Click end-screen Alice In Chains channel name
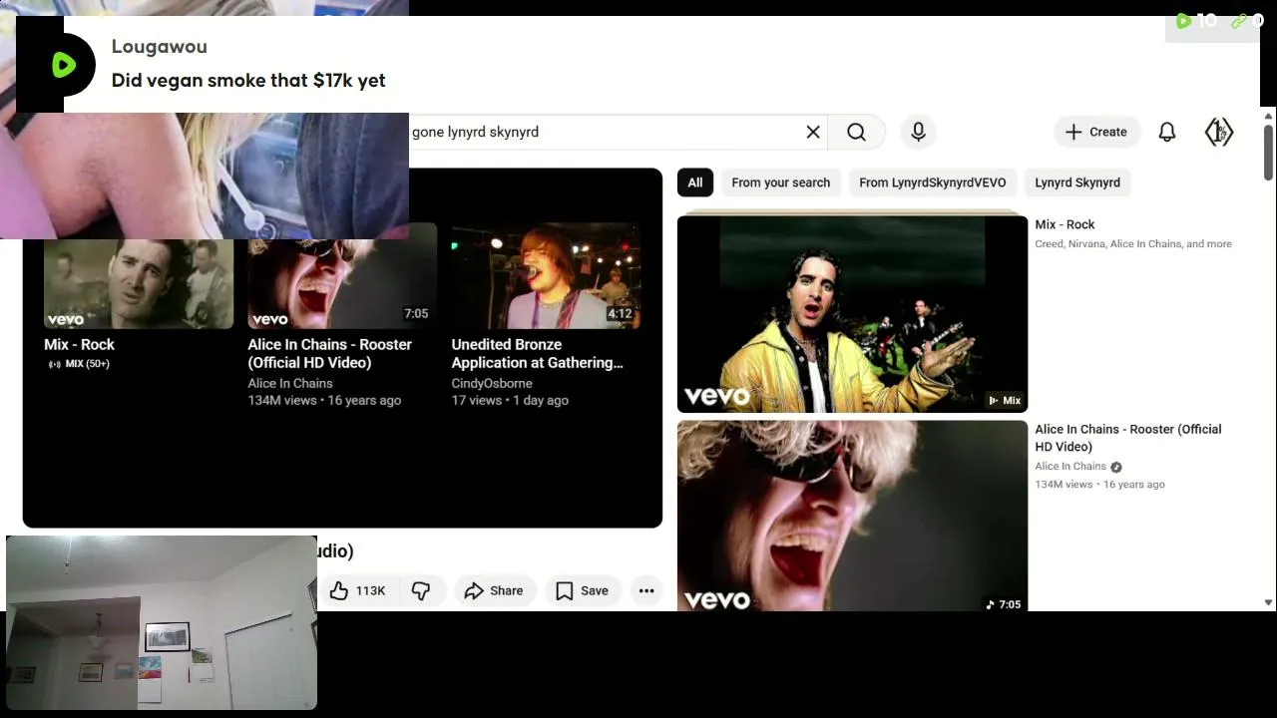The height and width of the screenshot is (718, 1277). (x=290, y=383)
